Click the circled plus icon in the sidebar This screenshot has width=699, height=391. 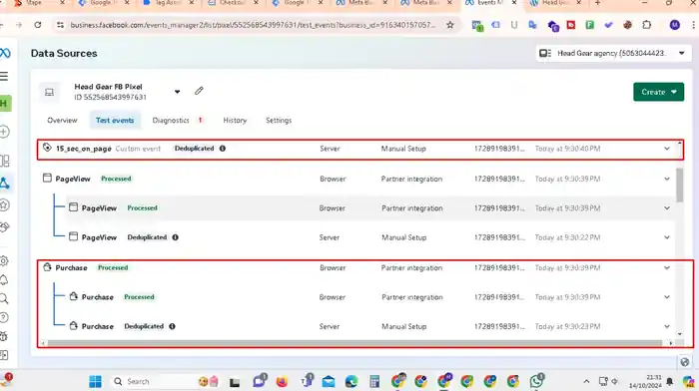pos(4,132)
